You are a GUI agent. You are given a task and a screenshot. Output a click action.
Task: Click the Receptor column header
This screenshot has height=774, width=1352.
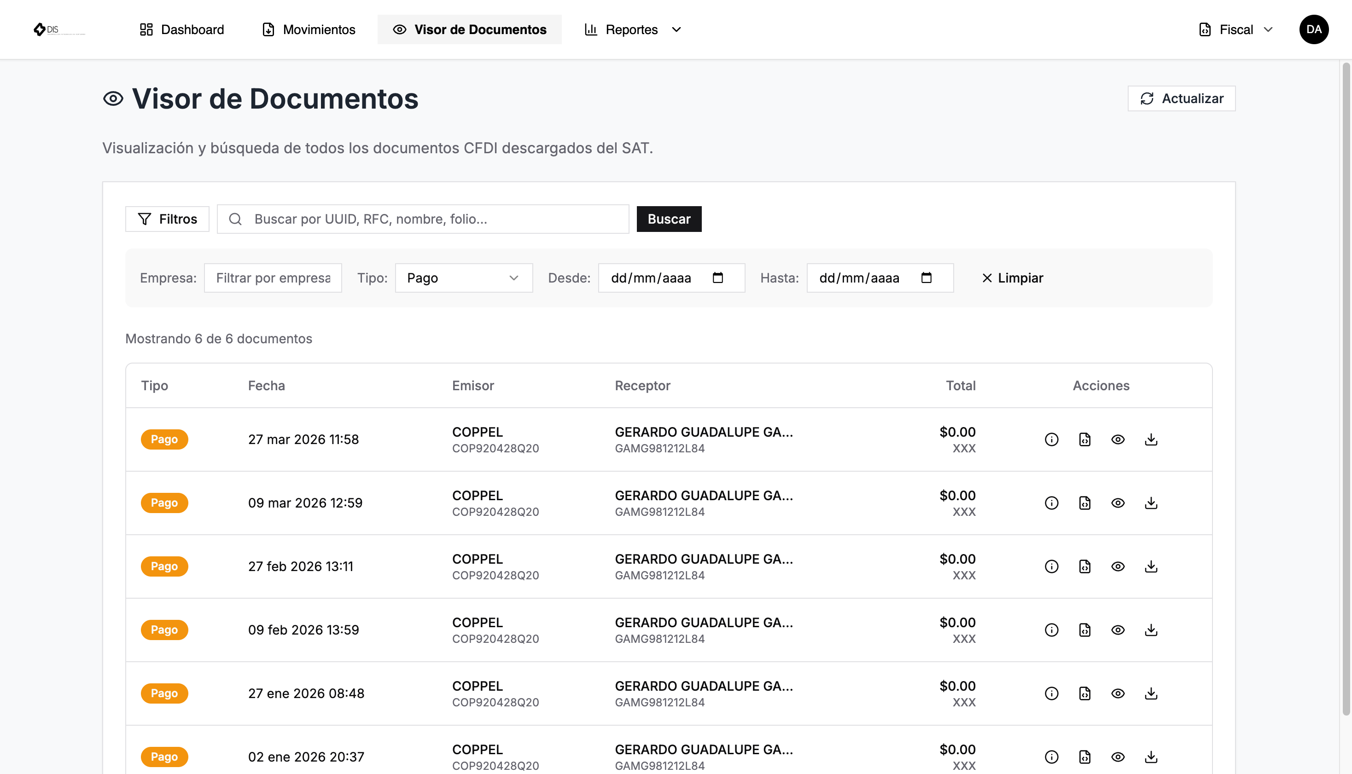[x=642, y=386]
